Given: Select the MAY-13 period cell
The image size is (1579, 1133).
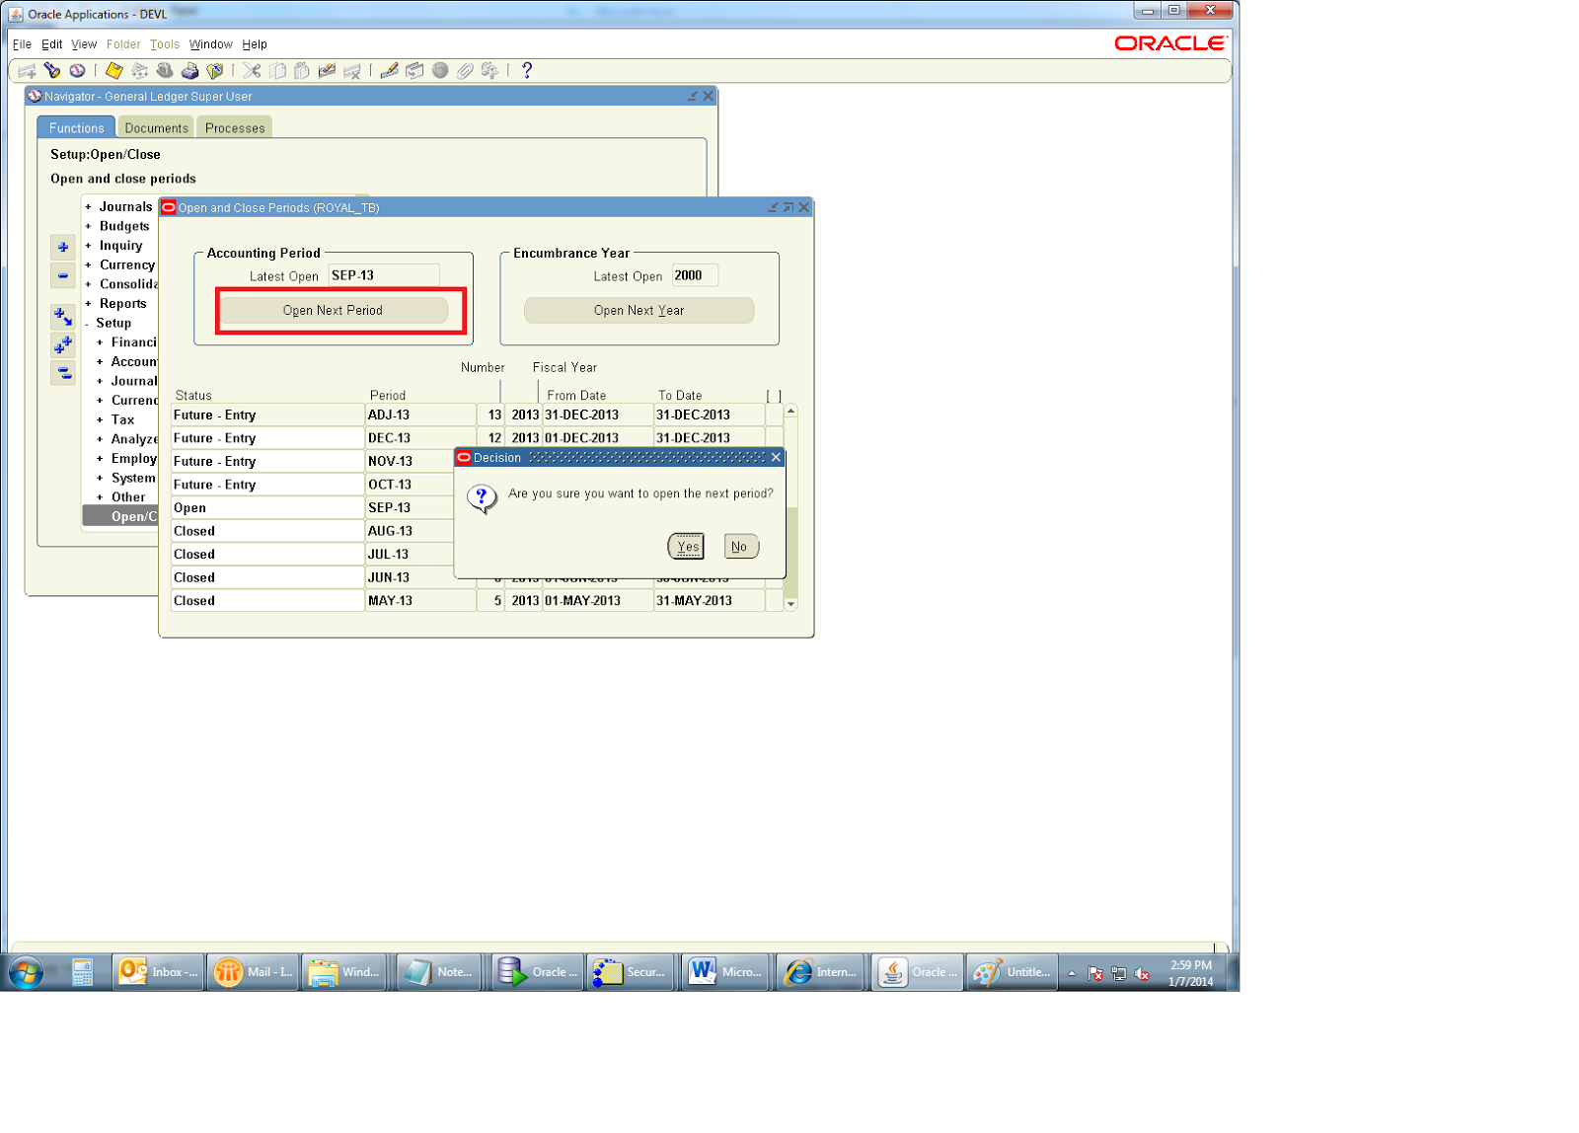Looking at the screenshot, I should pyautogui.click(x=420, y=601).
